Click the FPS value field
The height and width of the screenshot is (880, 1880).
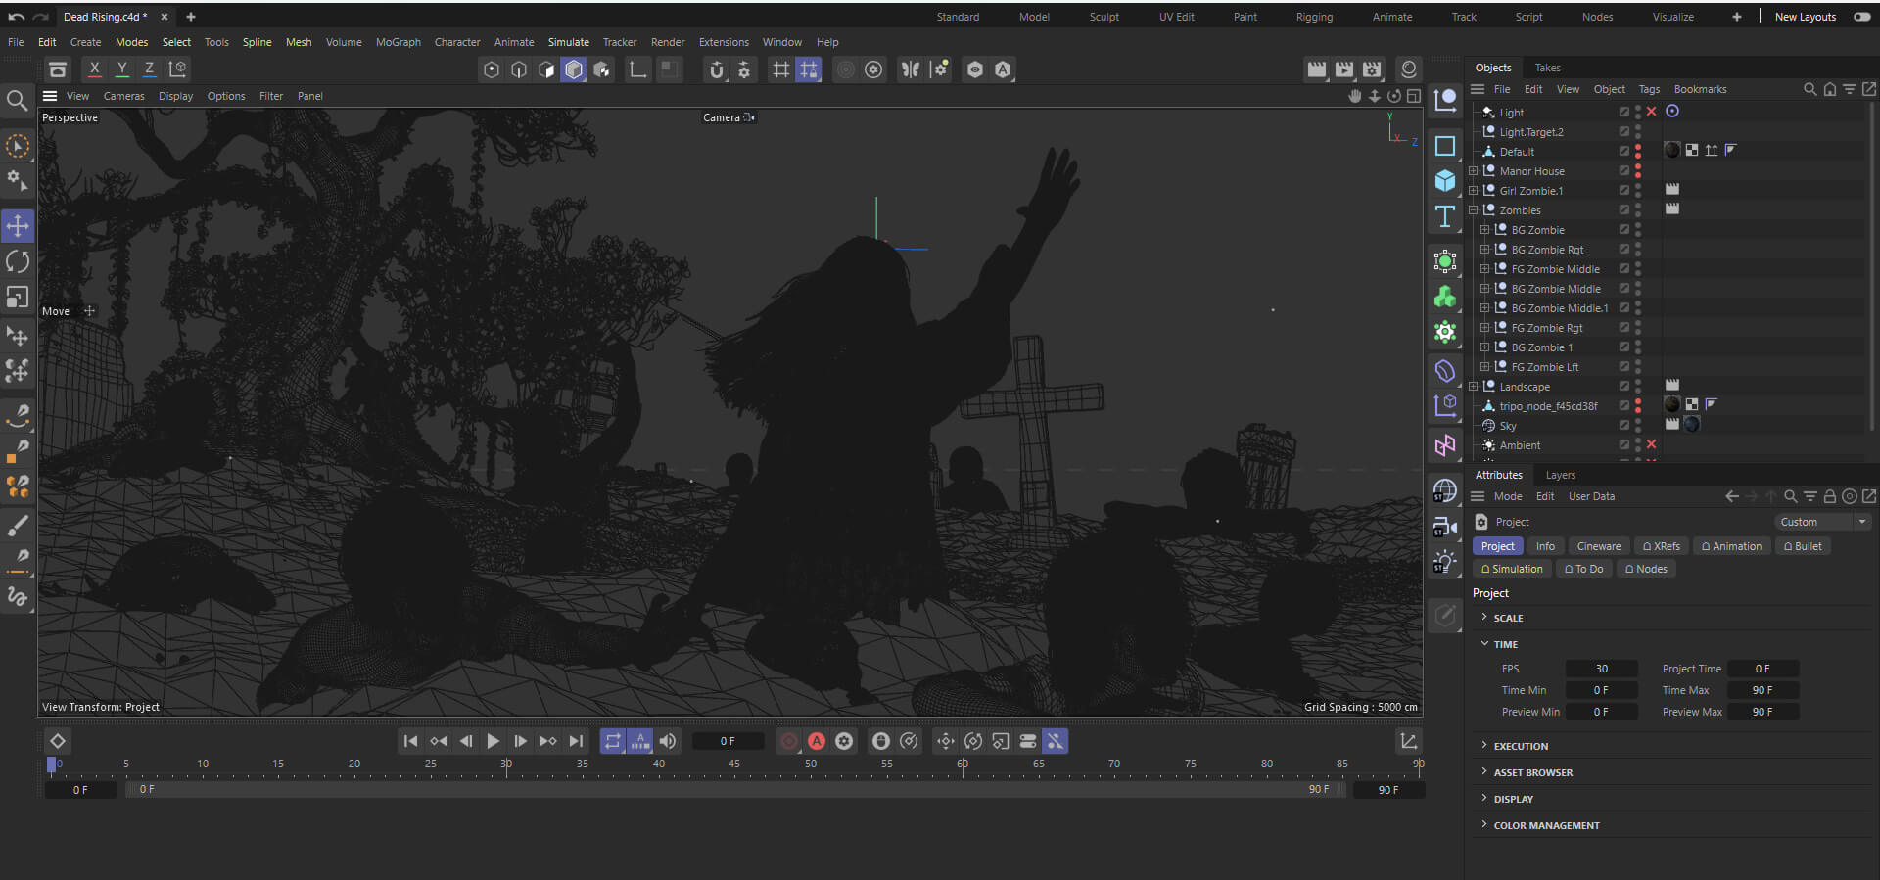pos(1602,669)
